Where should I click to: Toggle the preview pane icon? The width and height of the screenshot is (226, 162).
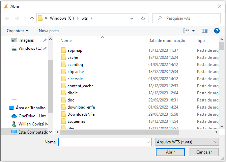[x=204, y=31]
